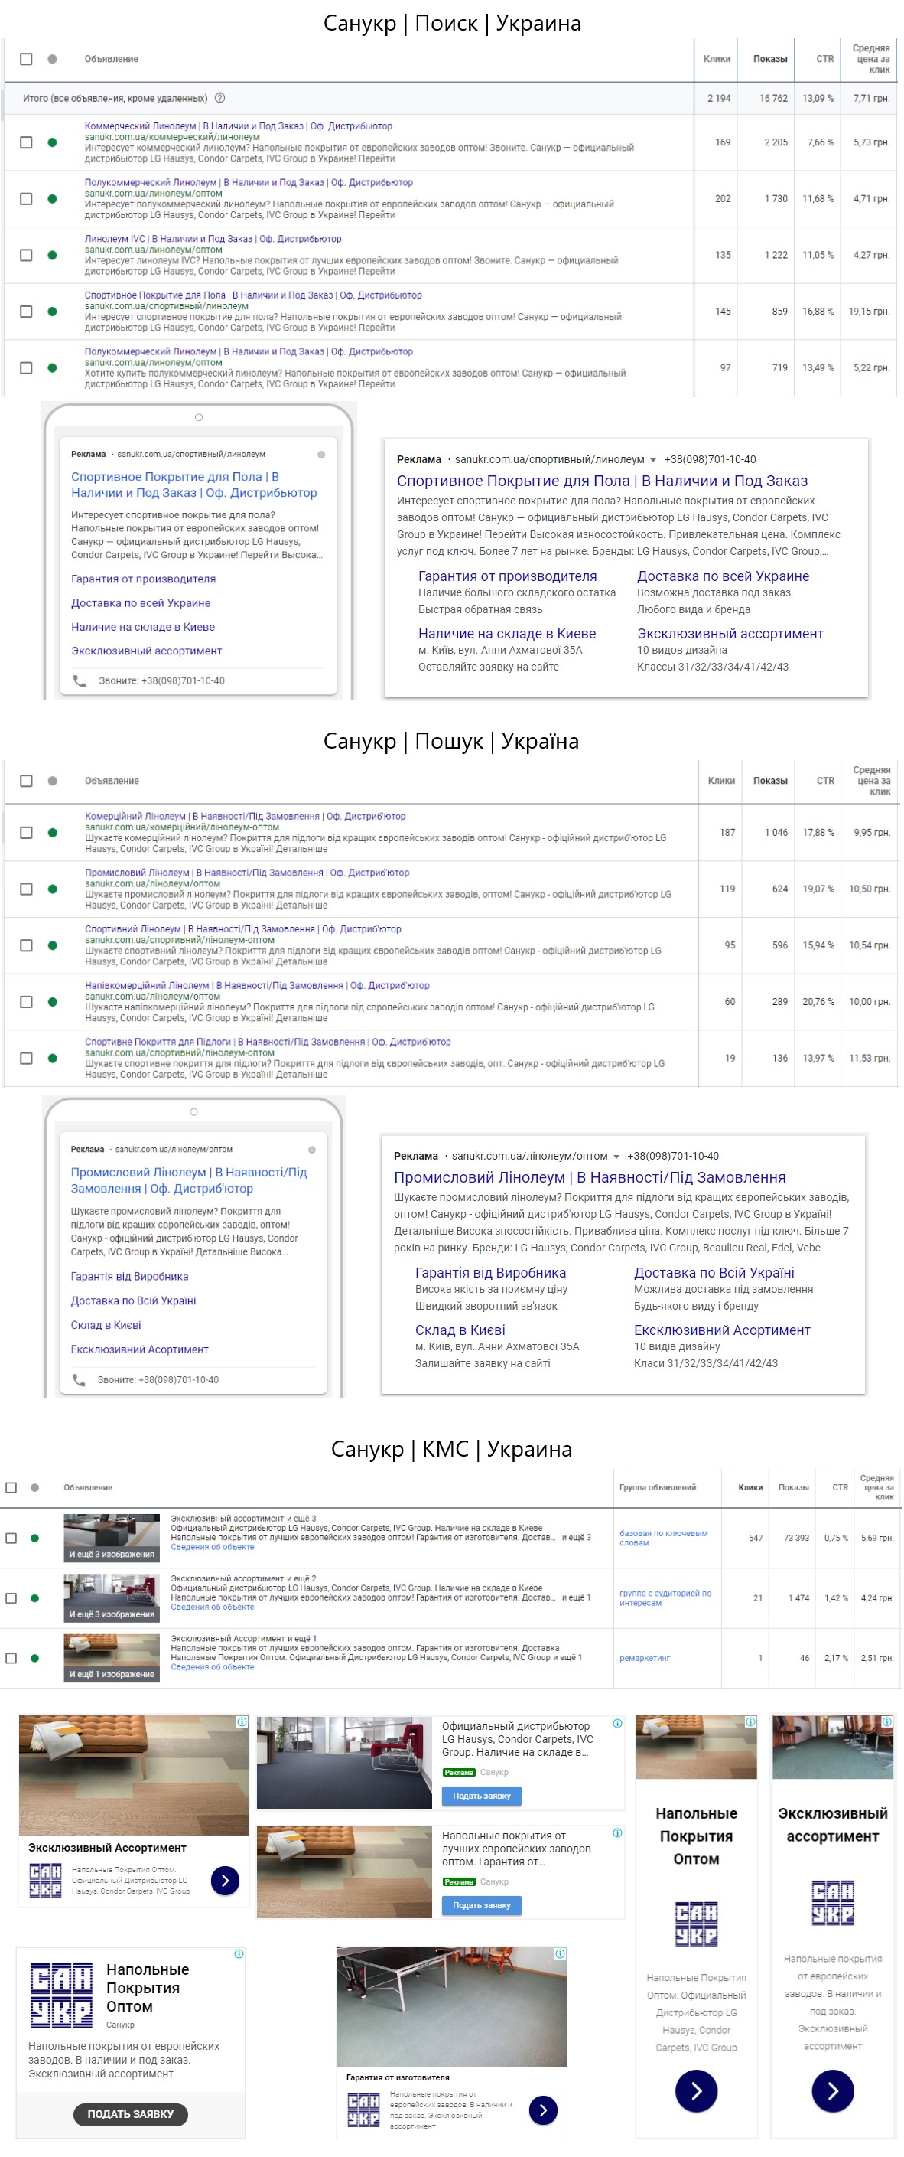The height and width of the screenshot is (2157, 904).
Task: Click status dot of Спортивний Лінолеум ad
Action: coord(53,946)
